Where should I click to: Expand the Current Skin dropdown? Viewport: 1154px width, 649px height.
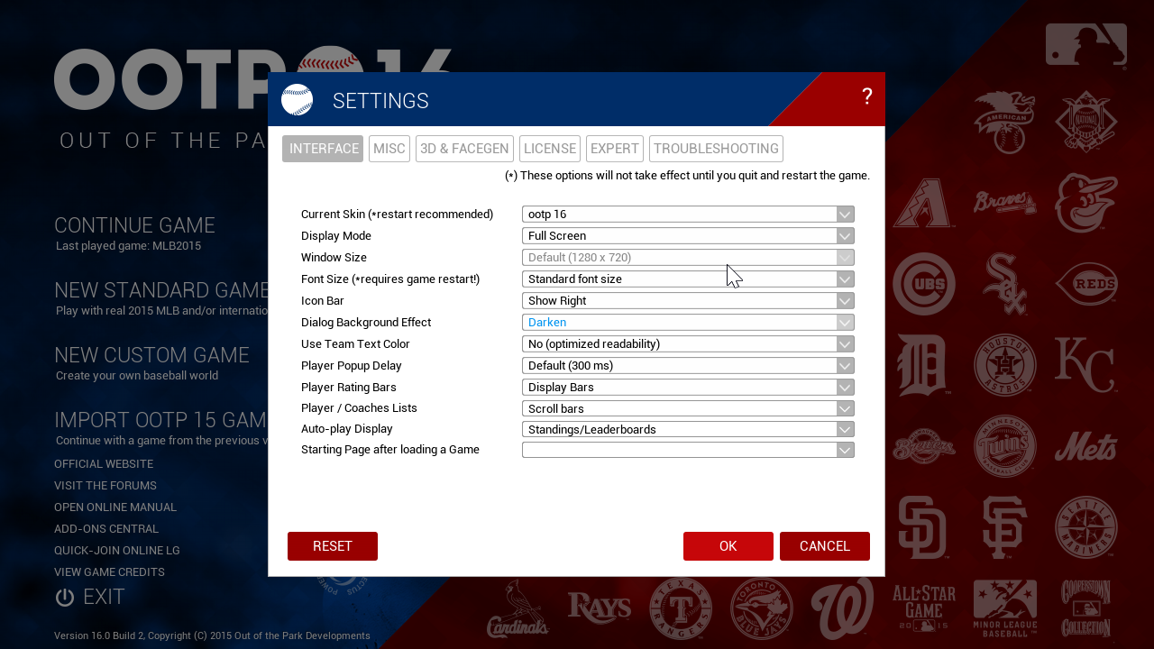click(x=688, y=215)
